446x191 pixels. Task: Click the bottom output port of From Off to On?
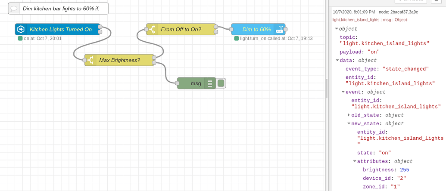(x=216, y=32)
